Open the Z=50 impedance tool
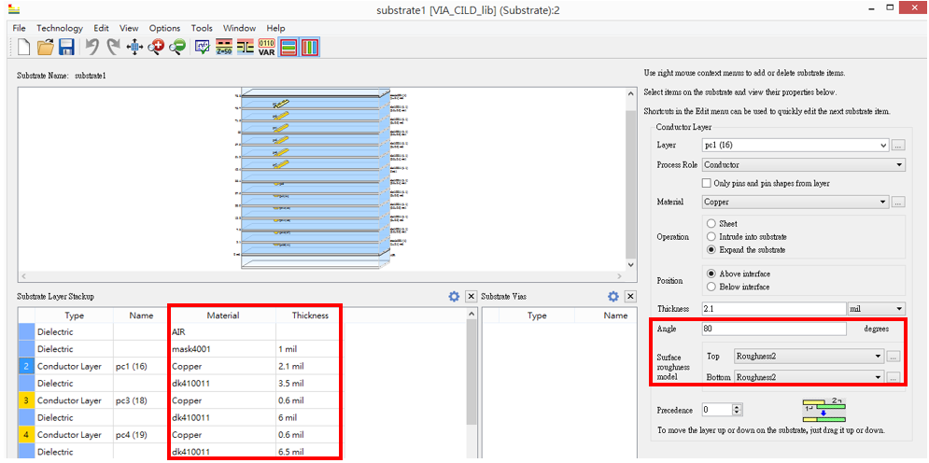929x463 pixels. [224, 48]
